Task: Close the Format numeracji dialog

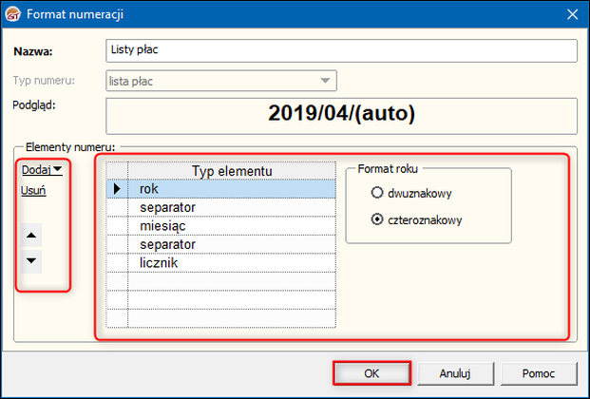Action: coord(572,13)
